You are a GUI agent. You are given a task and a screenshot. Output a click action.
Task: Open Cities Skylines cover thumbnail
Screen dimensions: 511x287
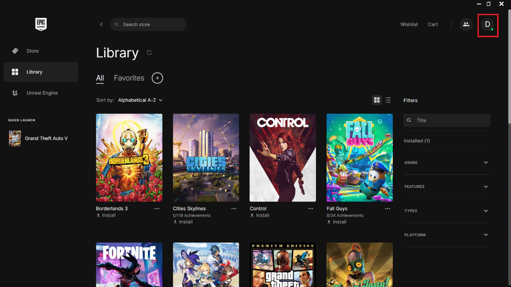coord(206,158)
